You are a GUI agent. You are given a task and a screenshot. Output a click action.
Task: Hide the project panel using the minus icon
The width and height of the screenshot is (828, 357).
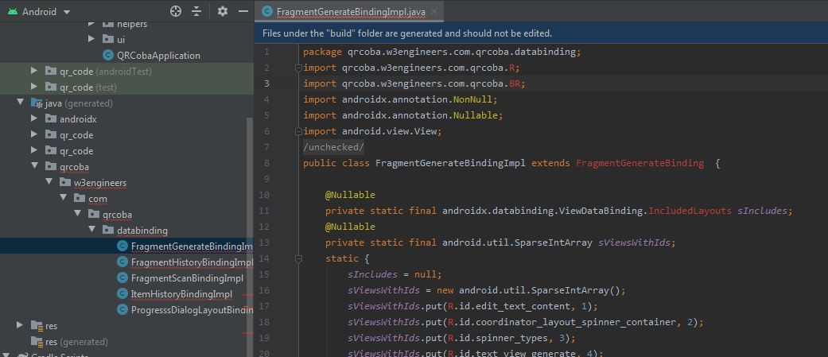[243, 11]
